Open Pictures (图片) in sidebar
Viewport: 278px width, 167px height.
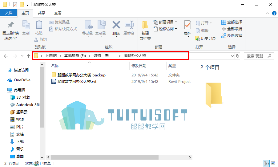17,127
